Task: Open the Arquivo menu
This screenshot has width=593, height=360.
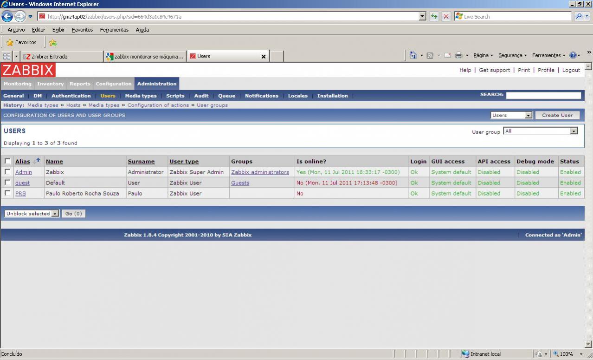Action: (x=16, y=30)
